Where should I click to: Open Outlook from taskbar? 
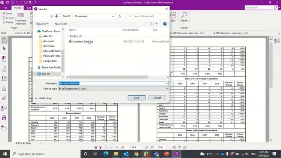click(x=126, y=154)
